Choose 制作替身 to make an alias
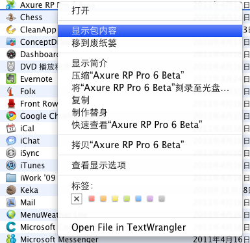Image resolution: width=250 pixels, height=243 pixels. [x=150, y=112]
